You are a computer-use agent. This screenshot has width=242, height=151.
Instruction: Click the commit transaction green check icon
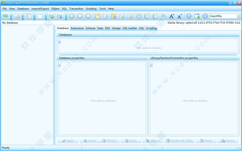52,16
